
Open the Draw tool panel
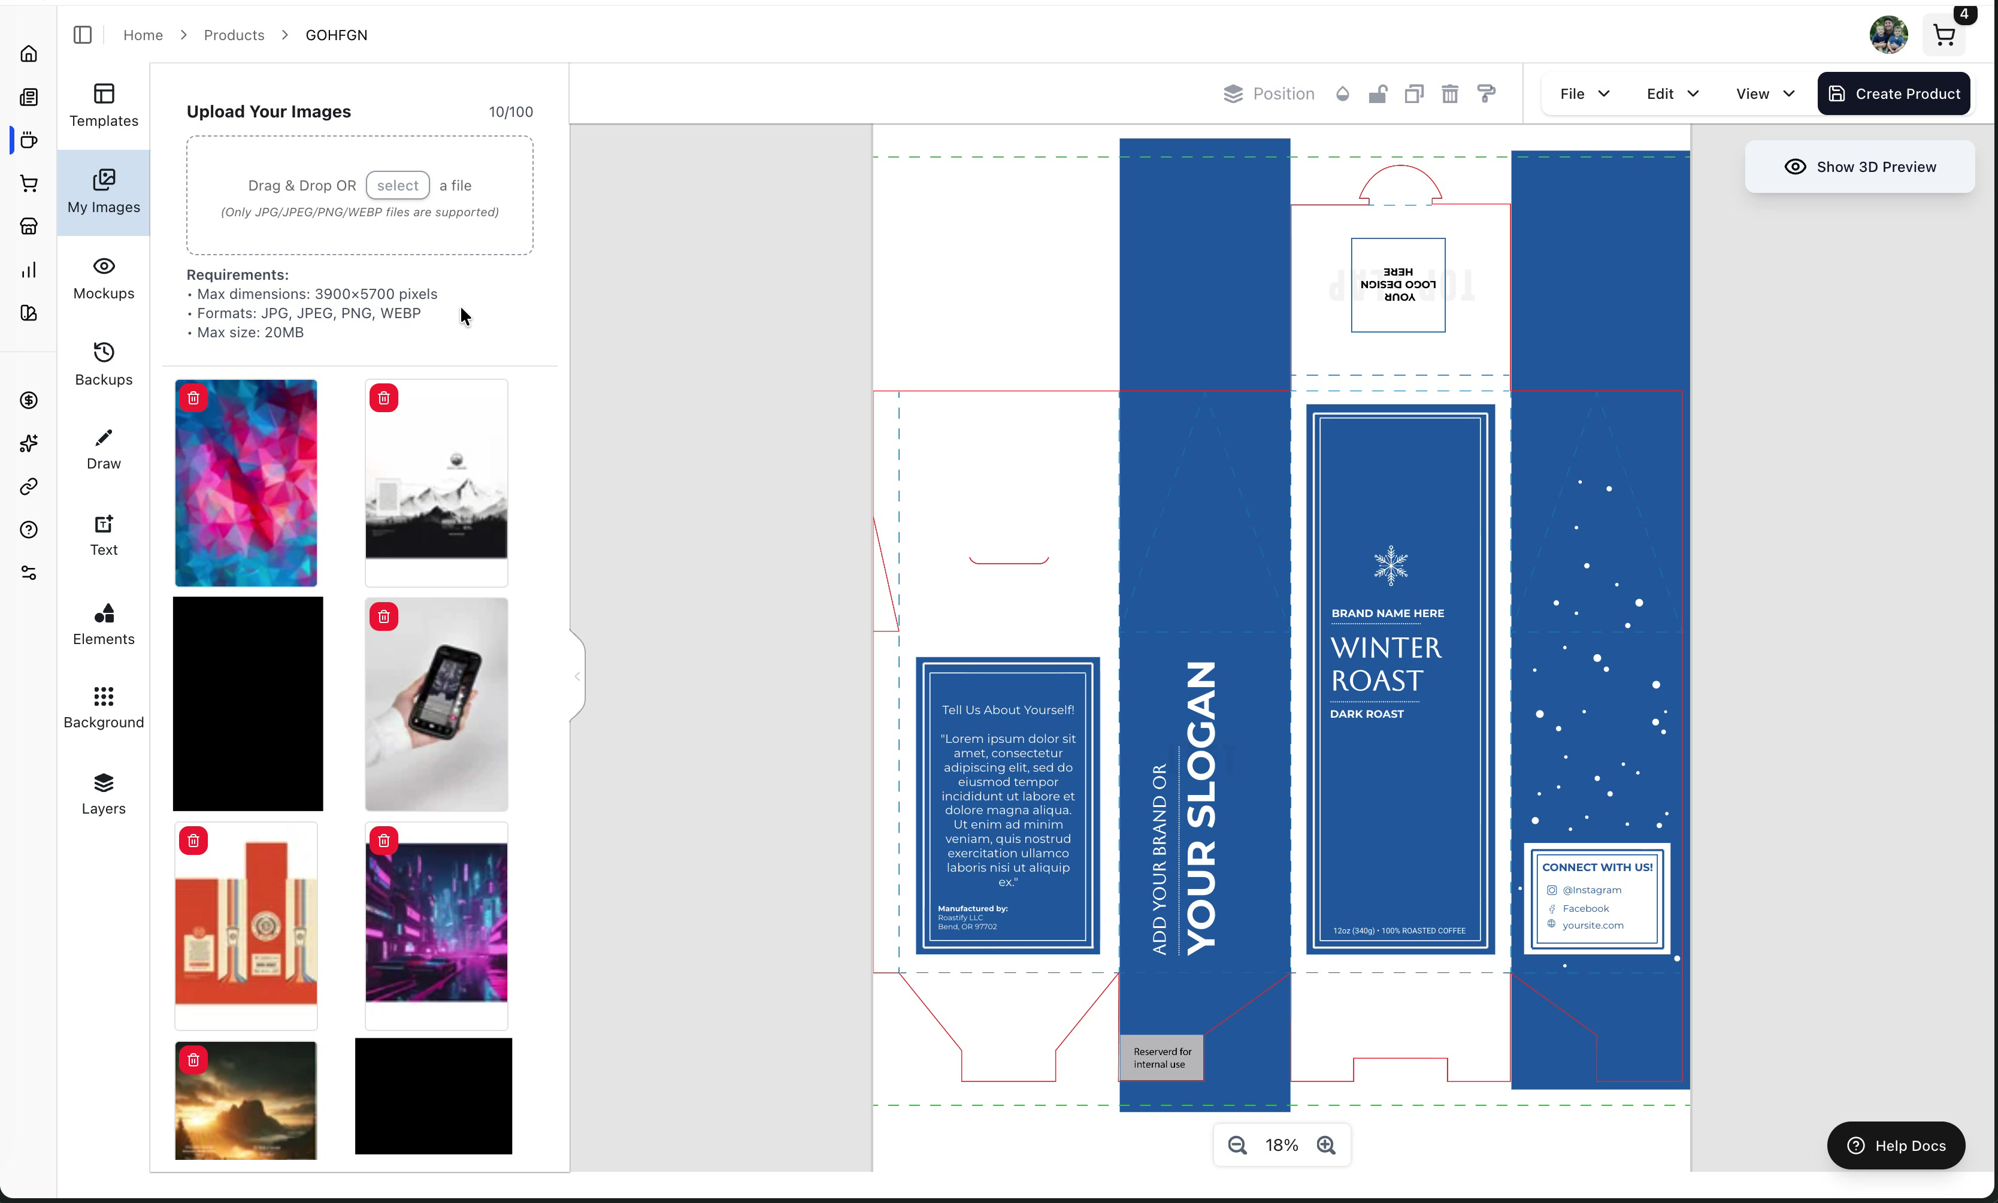pos(104,449)
